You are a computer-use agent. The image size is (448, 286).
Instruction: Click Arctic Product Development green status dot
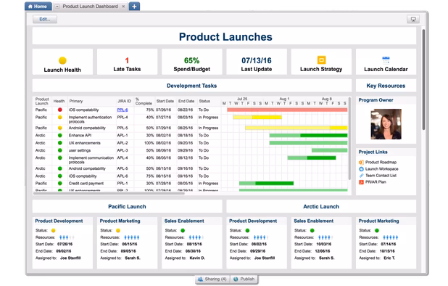point(247,231)
